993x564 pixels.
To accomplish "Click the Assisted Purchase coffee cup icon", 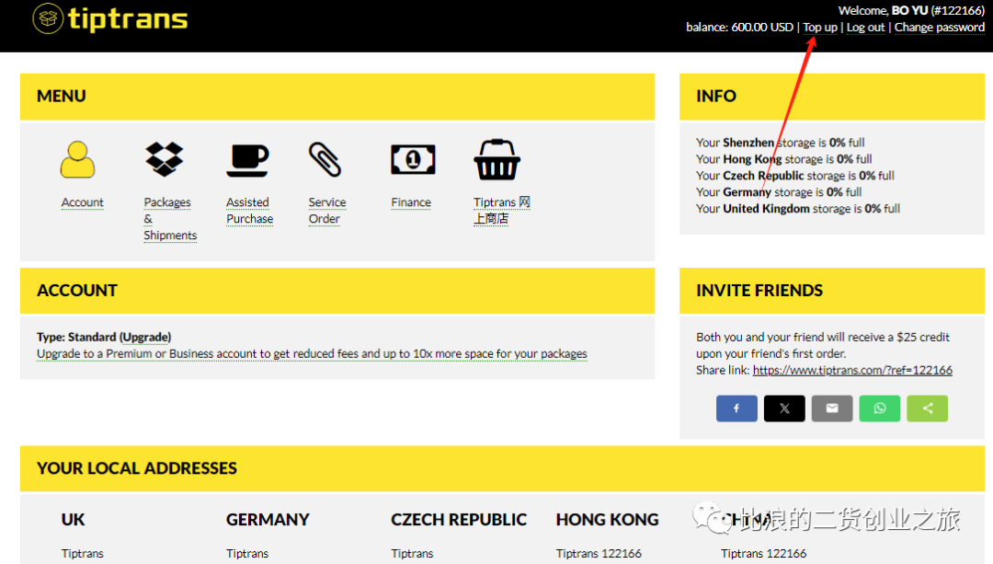I will [247, 160].
